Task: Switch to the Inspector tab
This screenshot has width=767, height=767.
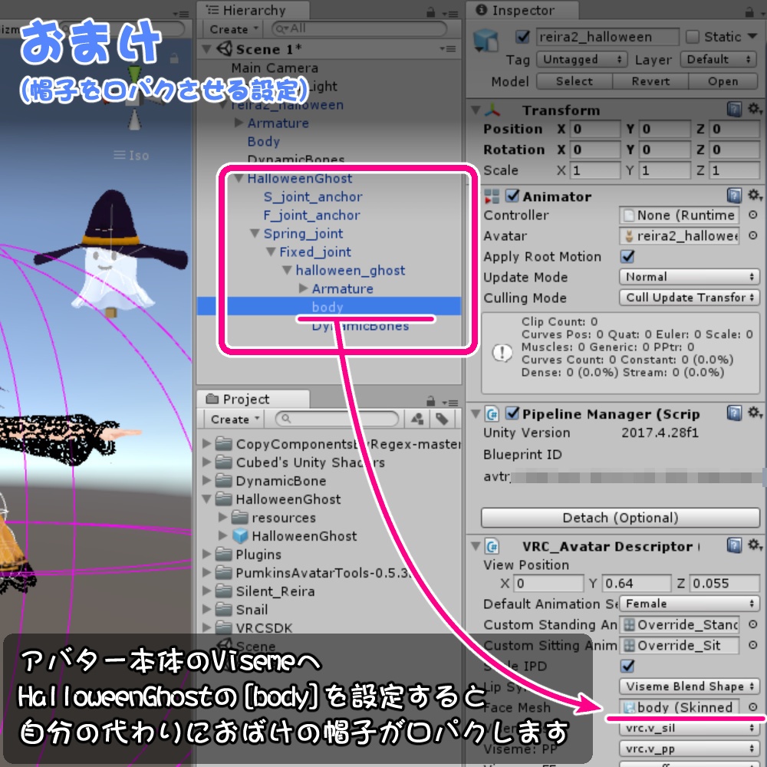Action: point(522,10)
